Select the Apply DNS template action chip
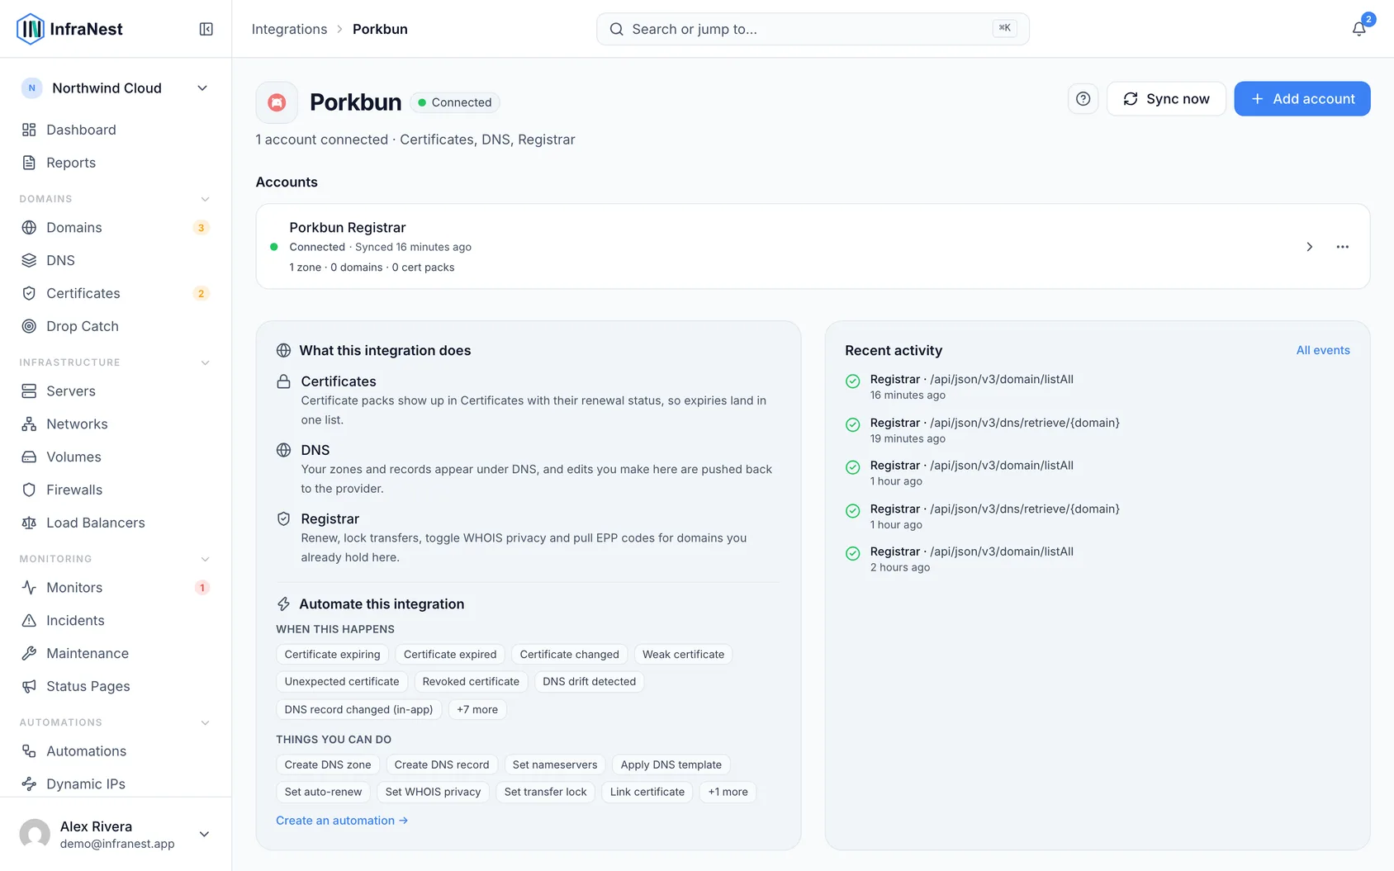Viewport: 1394px width, 871px height. click(671, 764)
